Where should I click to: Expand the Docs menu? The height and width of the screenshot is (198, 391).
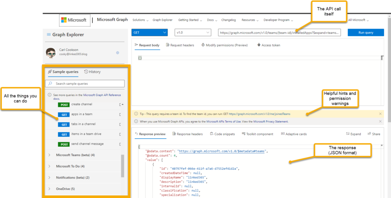(x=212, y=20)
